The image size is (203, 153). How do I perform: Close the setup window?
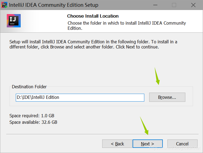(193, 5)
